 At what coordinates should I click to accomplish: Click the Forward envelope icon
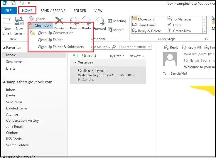100,21
